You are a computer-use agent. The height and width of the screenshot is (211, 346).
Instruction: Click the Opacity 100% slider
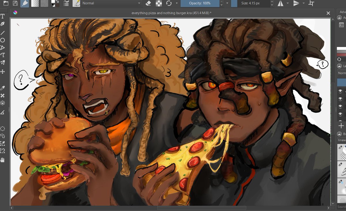[200, 3]
